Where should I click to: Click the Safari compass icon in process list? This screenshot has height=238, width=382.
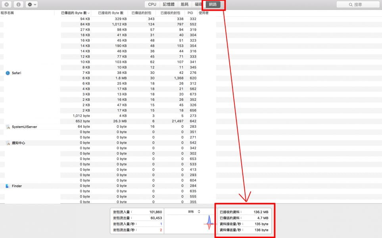pos(8,73)
